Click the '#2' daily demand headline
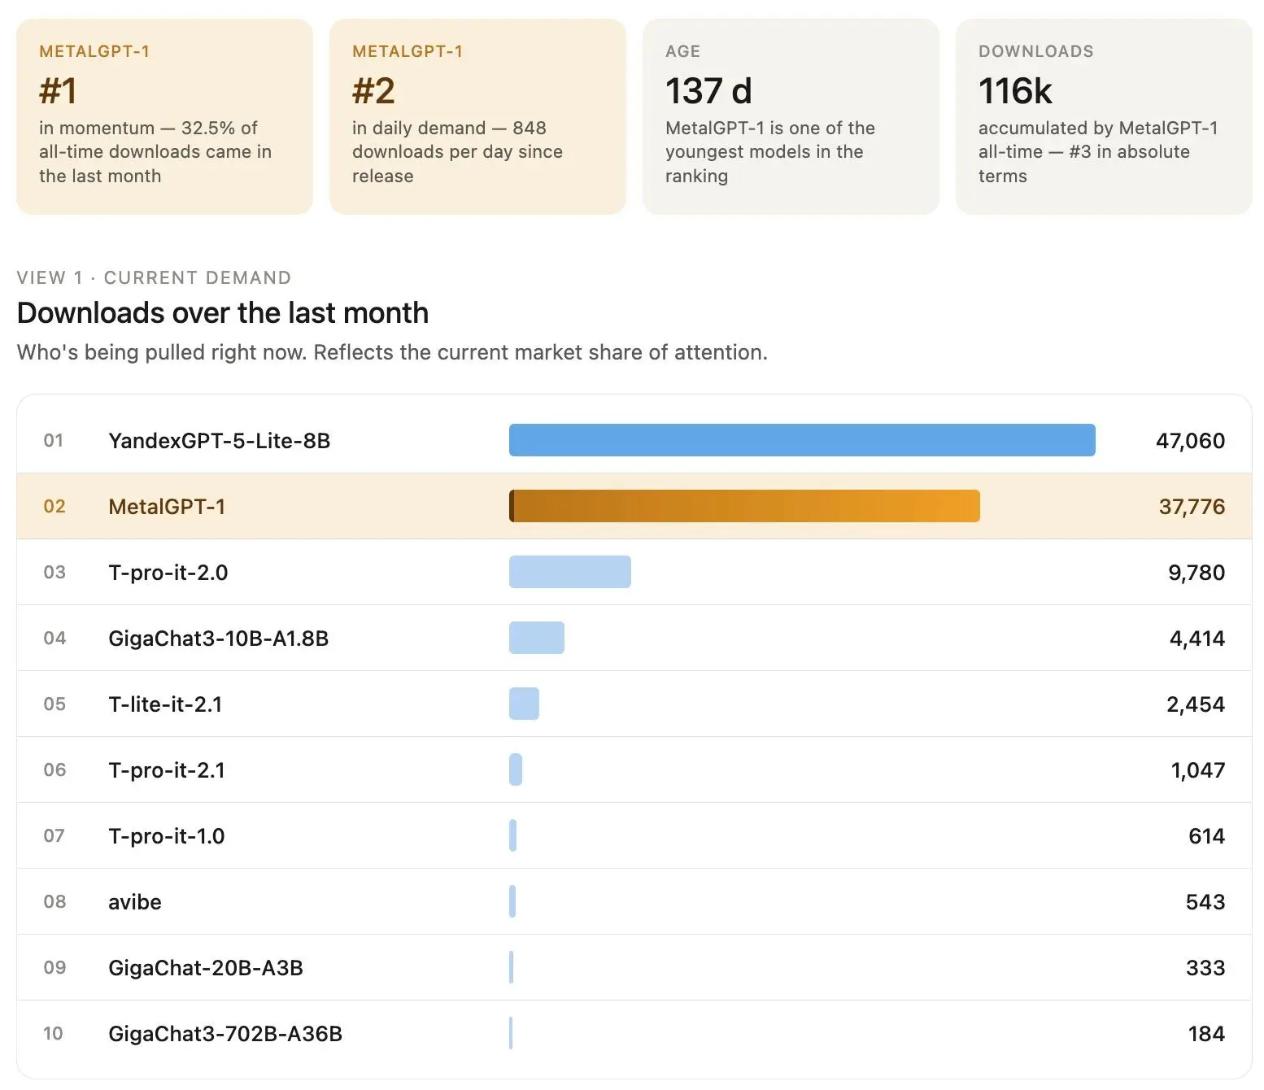The height and width of the screenshot is (1090, 1264). pyautogui.click(x=374, y=91)
